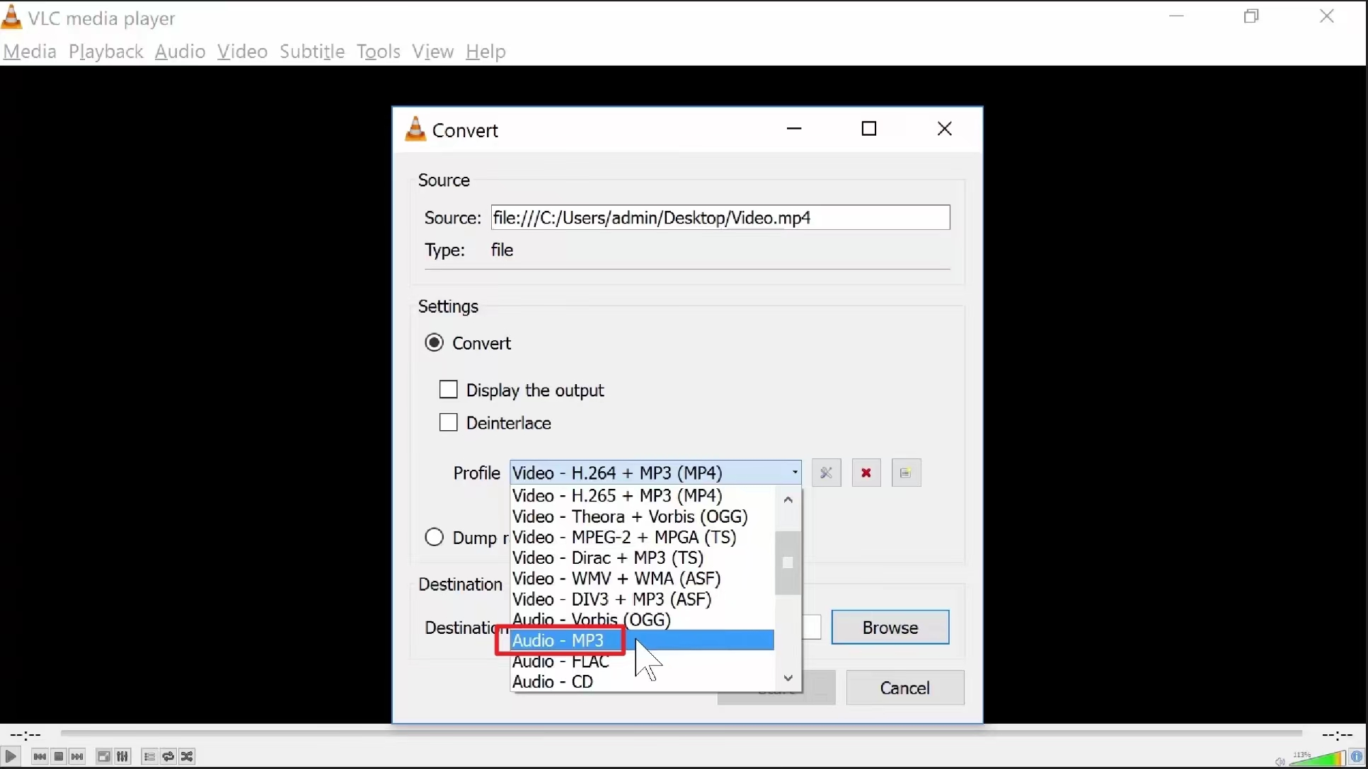Click the Previous media button
The image size is (1368, 769).
[x=40, y=756]
